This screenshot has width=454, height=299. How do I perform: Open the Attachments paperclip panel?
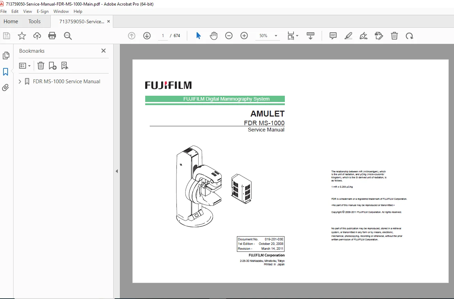point(6,88)
